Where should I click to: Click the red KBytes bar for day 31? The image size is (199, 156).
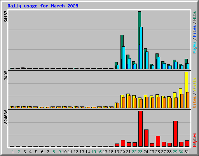[187, 144]
